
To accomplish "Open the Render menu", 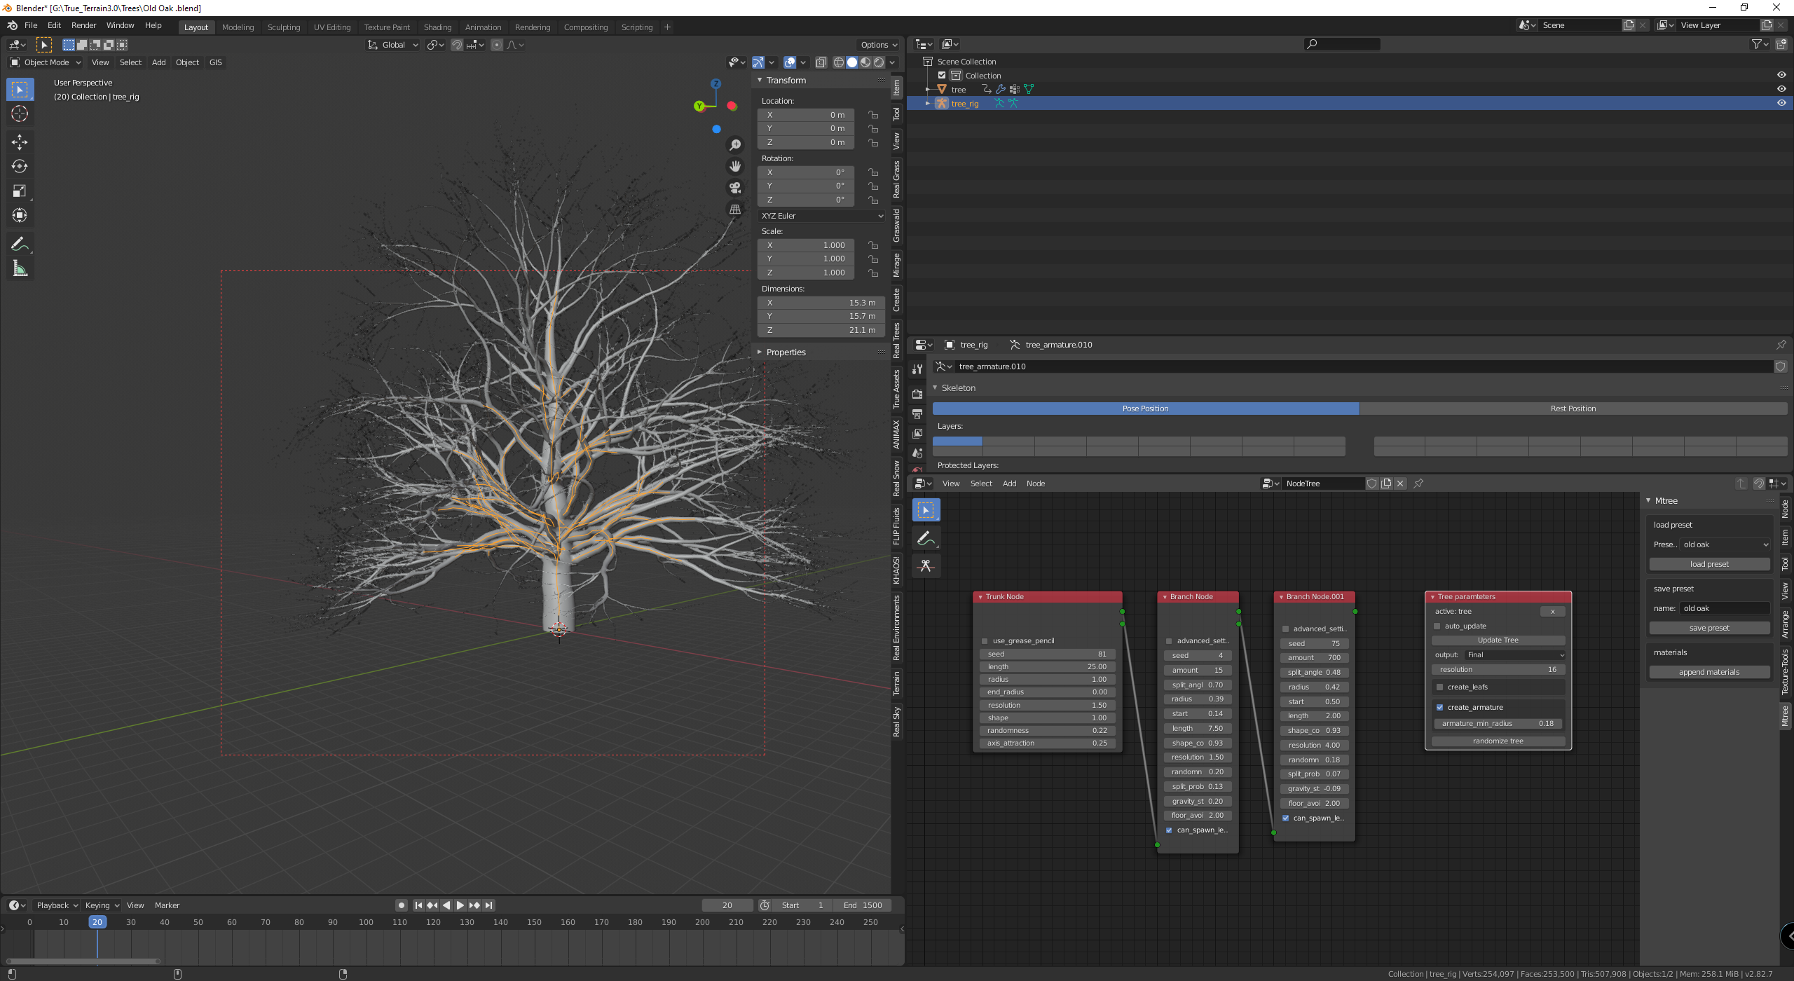I will (83, 25).
